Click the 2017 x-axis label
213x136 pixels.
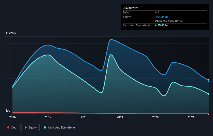[48, 117]
